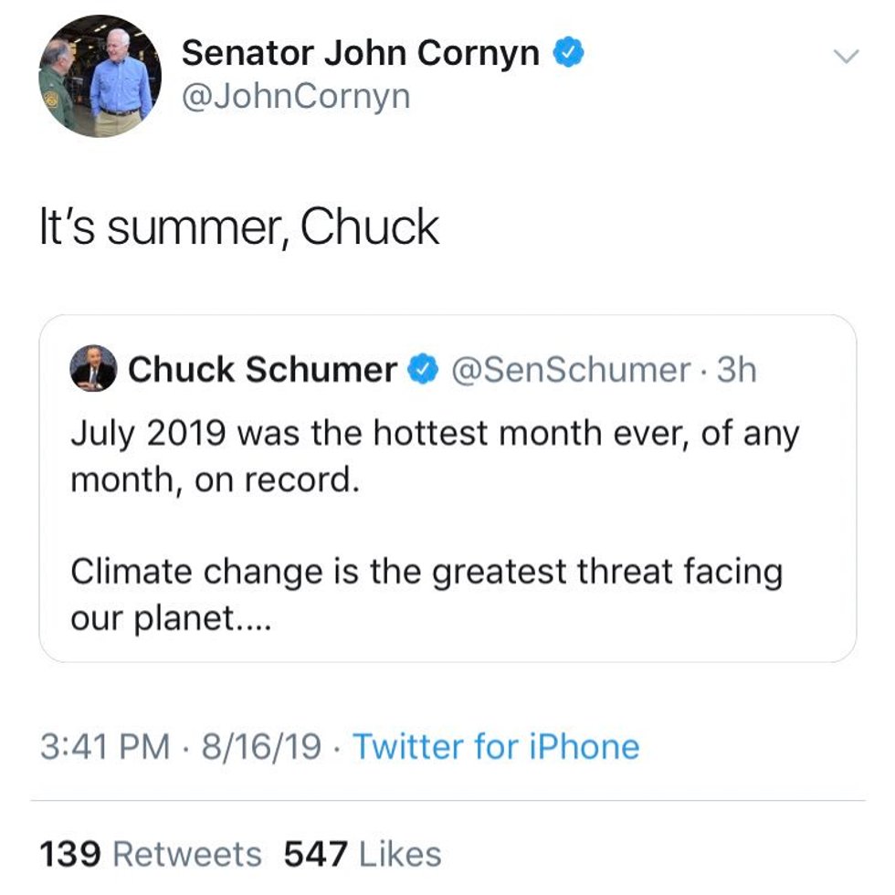The image size is (895, 895).
Task: Open the "Twitter for iPhone" source link
Action: [x=496, y=746]
